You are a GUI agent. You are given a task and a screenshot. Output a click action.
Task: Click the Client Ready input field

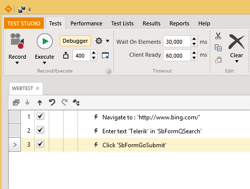pyautogui.click(x=177, y=55)
